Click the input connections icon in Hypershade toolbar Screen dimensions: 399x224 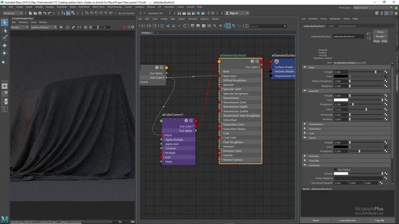143,26
